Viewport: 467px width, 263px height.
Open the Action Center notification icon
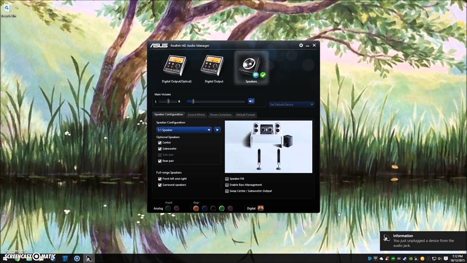tap(446, 259)
